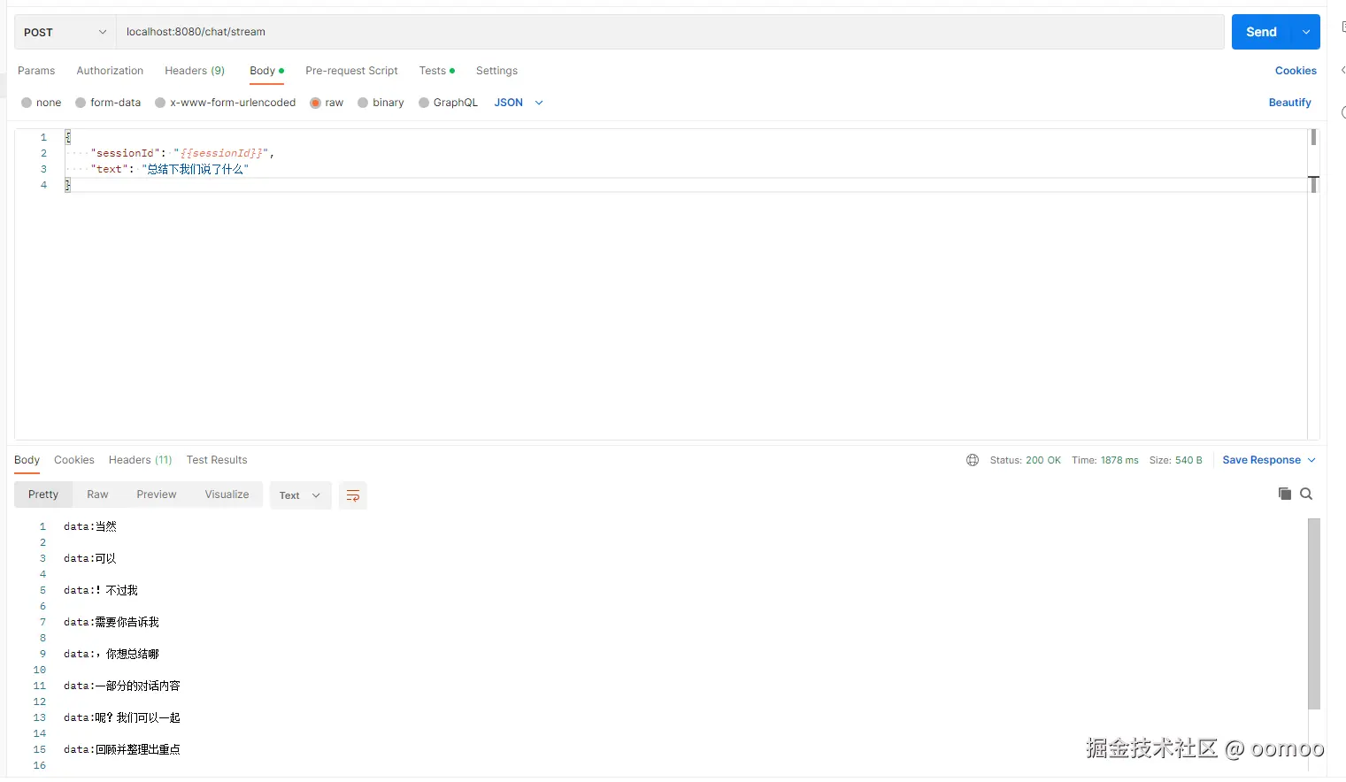The width and height of the screenshot is (1346, 782).
Task: Click the search response icon
Action: click(x=1306, y=494)
